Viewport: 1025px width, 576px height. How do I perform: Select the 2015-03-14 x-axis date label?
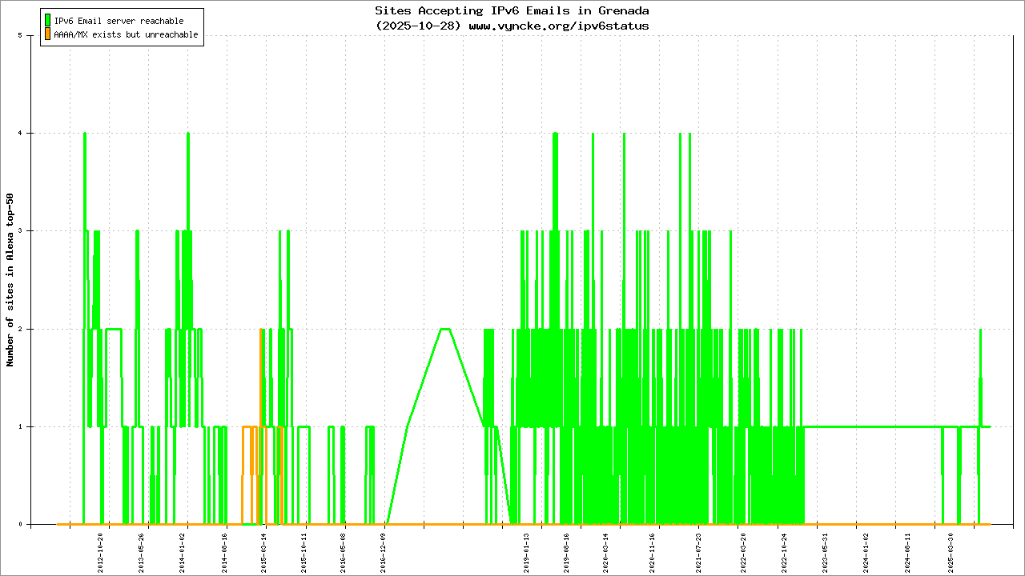[x=263, y=549]
